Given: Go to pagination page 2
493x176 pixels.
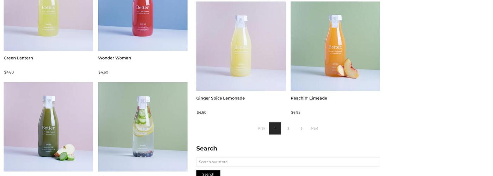Looking at the screenshot, I should click(288, 128).
